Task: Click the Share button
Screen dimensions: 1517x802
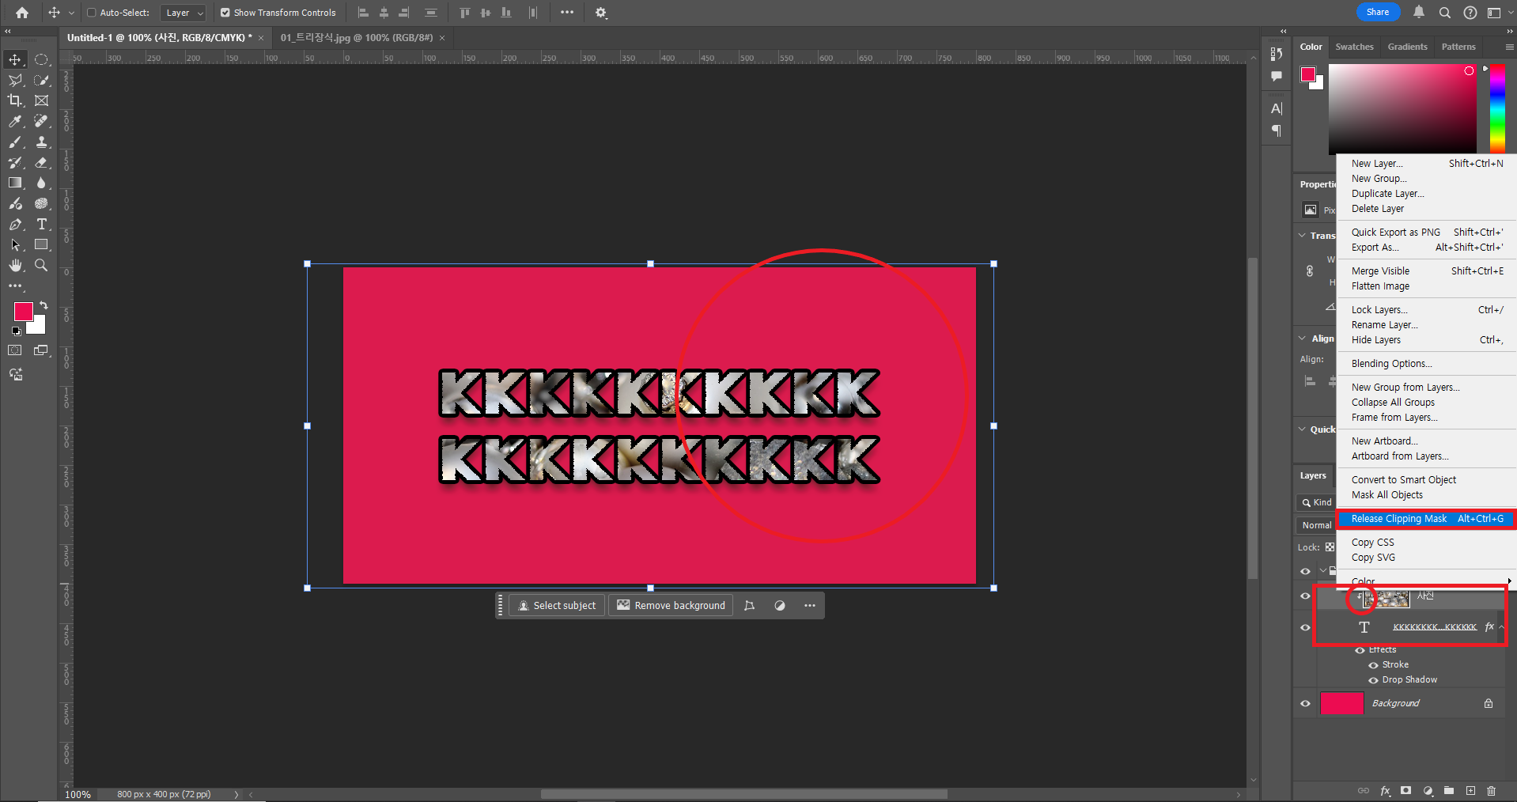Action: tap(1378, 12)
